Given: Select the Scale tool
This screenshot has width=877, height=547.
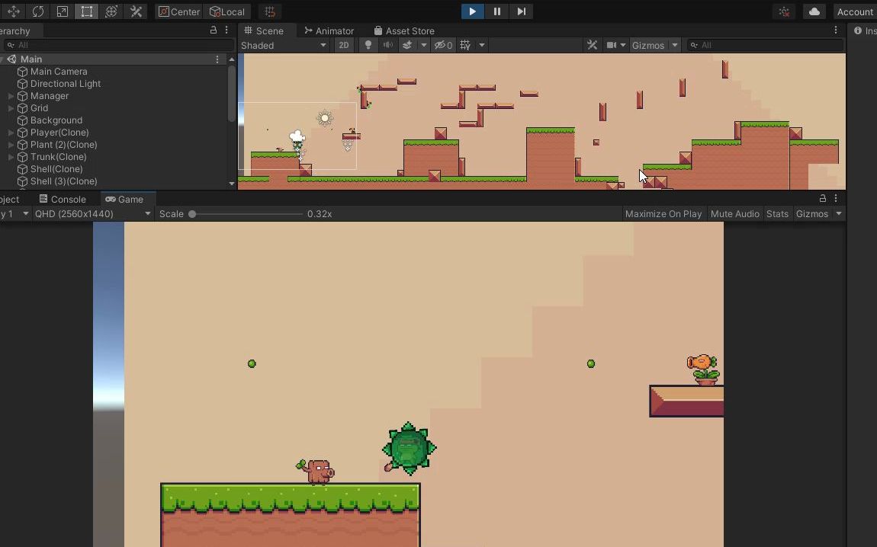Looking at the screenshot, I should pos(63,11).
